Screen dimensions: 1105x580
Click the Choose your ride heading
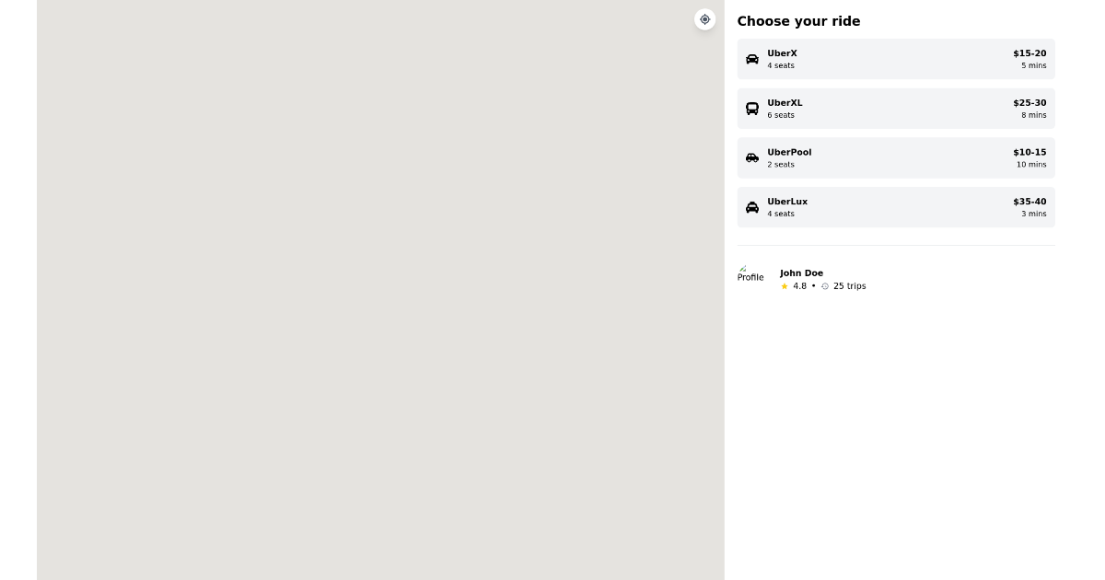798,21
